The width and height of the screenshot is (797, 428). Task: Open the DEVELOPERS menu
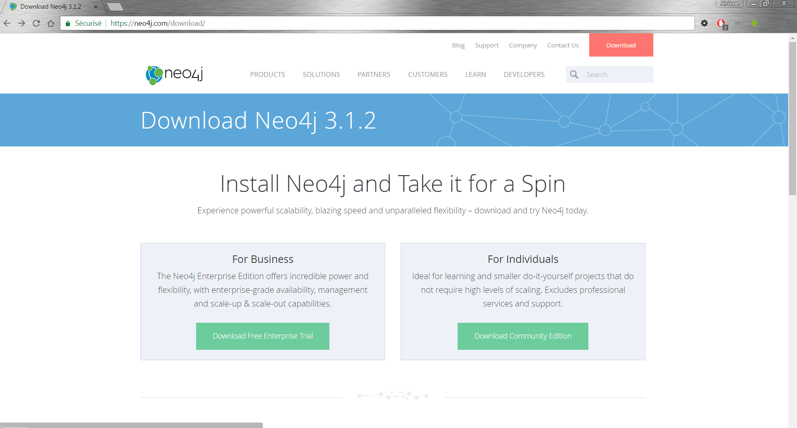coord(524,74)
